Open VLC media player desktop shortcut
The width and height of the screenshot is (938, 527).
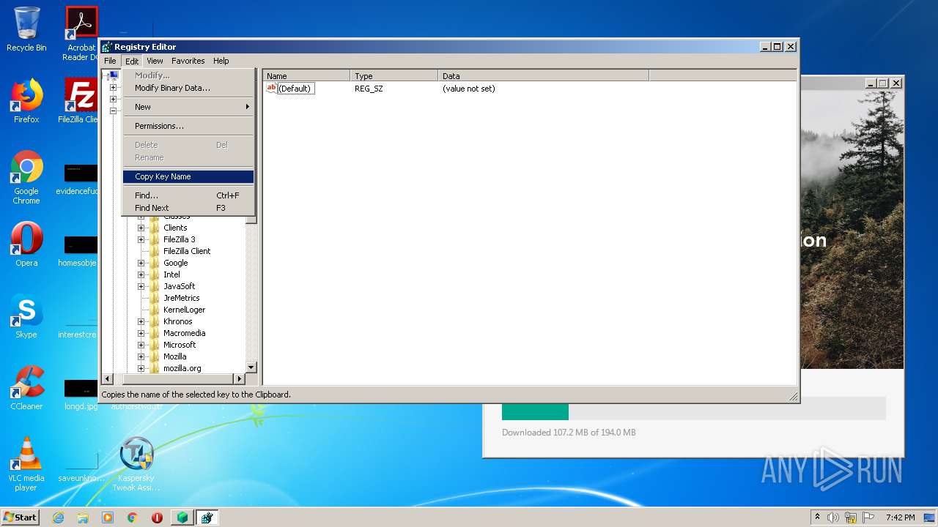point(26,464)
